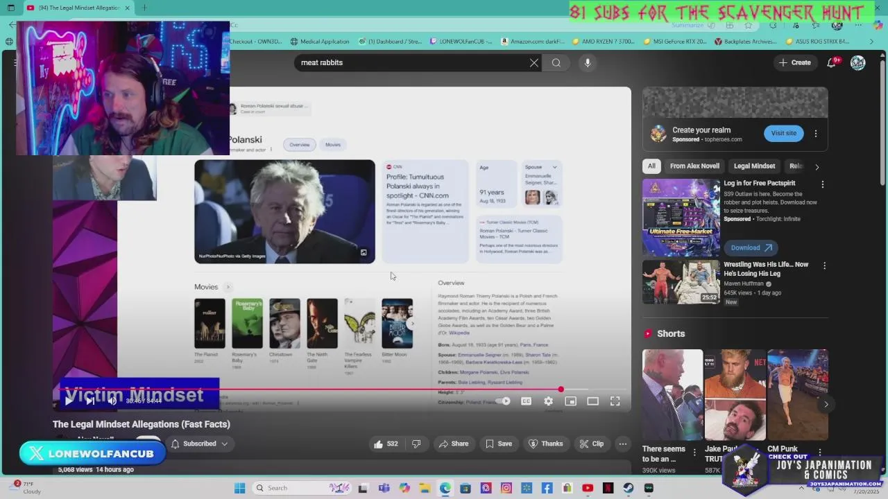Image resolution: width=888 pixels, height=499 pixels.
Task: Search by voice using the microphone icon
Action: (x=588, y=62)
